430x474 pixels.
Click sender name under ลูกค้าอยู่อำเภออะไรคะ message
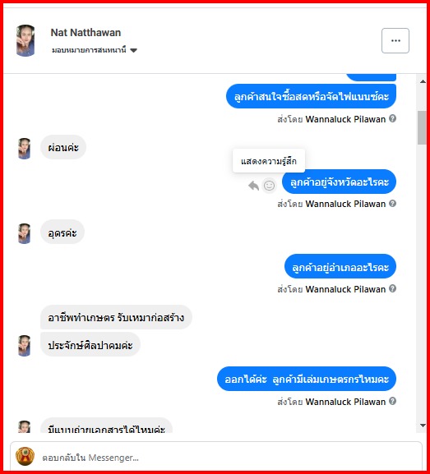point(345,289)
